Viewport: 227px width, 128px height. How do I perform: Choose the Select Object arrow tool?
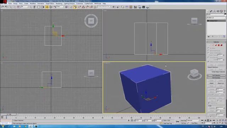(31, 7)
